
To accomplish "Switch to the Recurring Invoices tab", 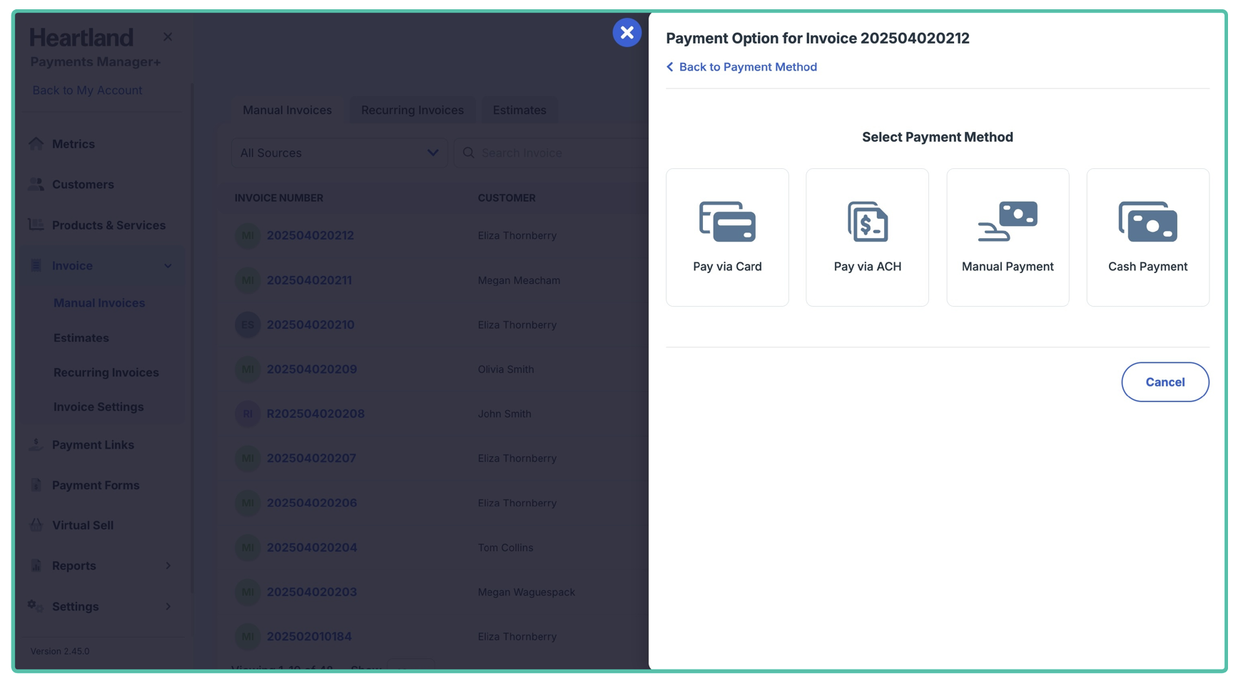I will coord(412,111).
